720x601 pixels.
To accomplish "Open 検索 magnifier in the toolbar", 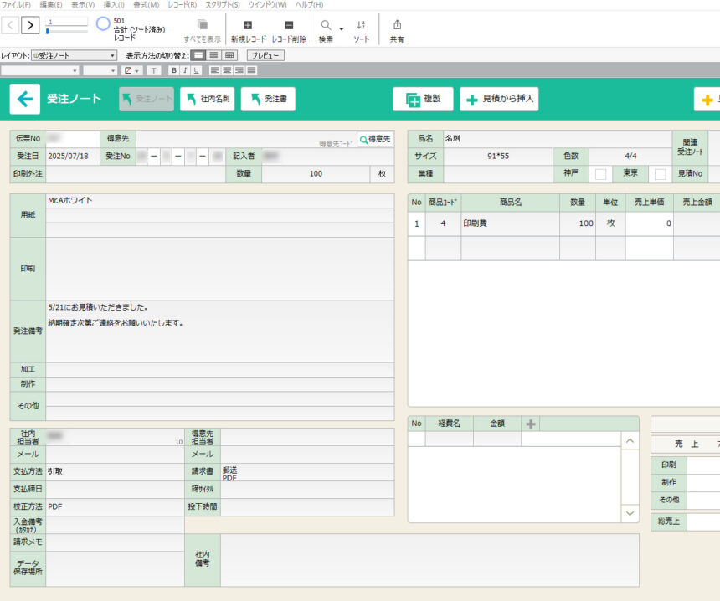I will tap(326, 25).
